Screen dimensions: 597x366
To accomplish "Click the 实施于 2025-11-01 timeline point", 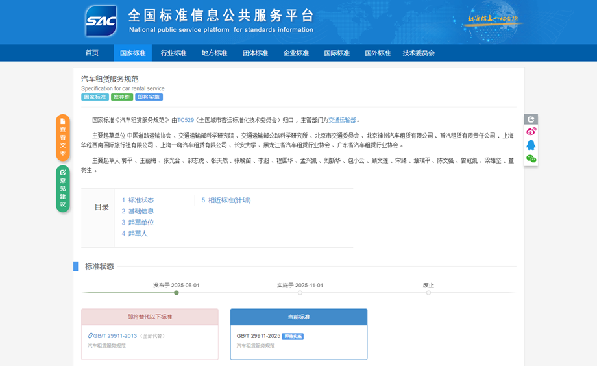I will [300, 293].
